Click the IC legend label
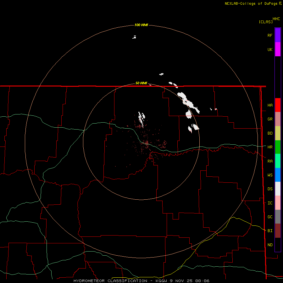The height and width of the screenshot is (283, 283). click(x=270, y=203)
